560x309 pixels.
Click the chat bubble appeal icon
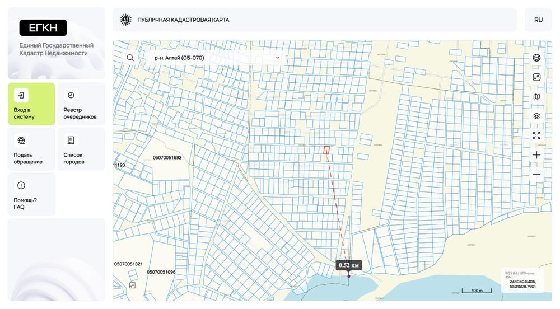[x=21, y=141]
